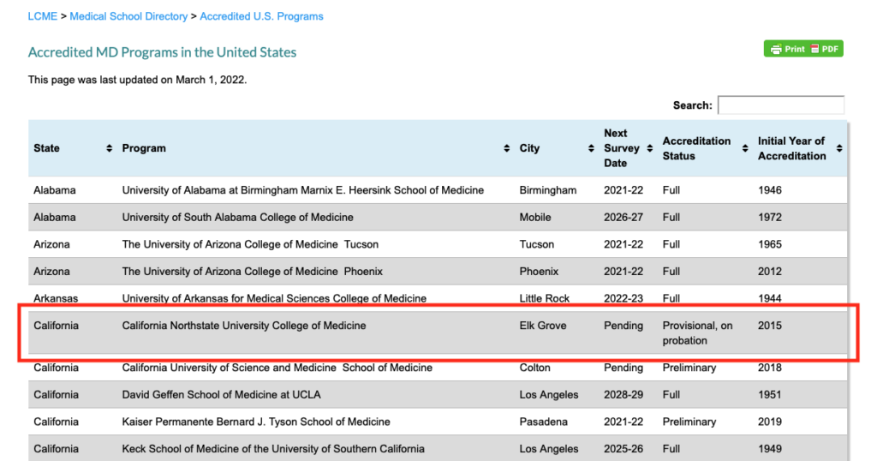Select Keck School of Medicine program
The image size is (877, 461).
tap(273, 449)
